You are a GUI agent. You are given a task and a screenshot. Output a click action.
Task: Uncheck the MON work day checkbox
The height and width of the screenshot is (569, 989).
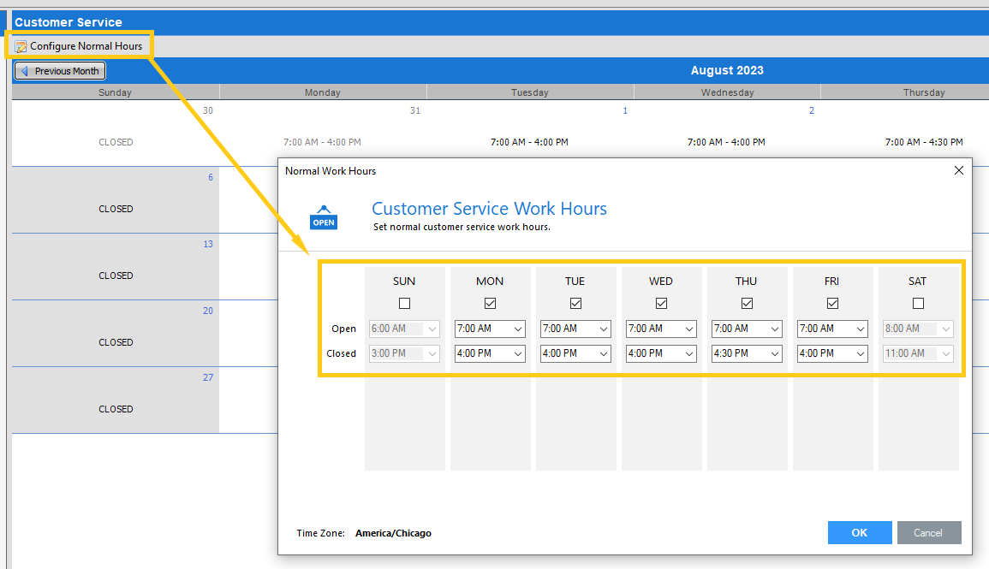(490, 304)
